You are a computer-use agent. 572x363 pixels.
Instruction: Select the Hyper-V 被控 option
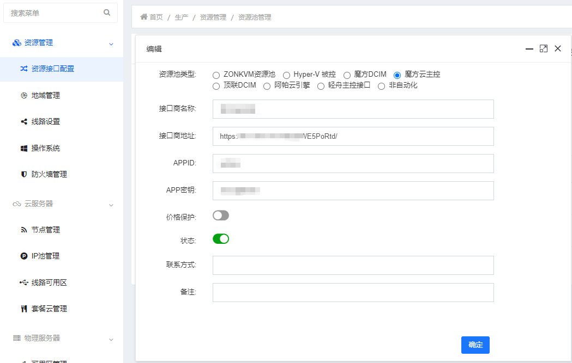pos(286,75)
